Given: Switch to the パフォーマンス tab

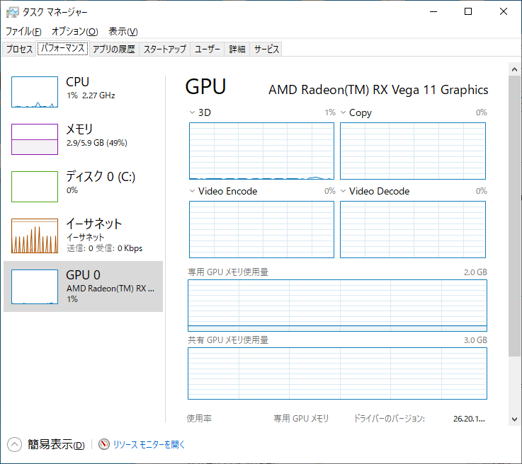Looking at the screenshot, I should pyautogui.click(x=62, y=49).
